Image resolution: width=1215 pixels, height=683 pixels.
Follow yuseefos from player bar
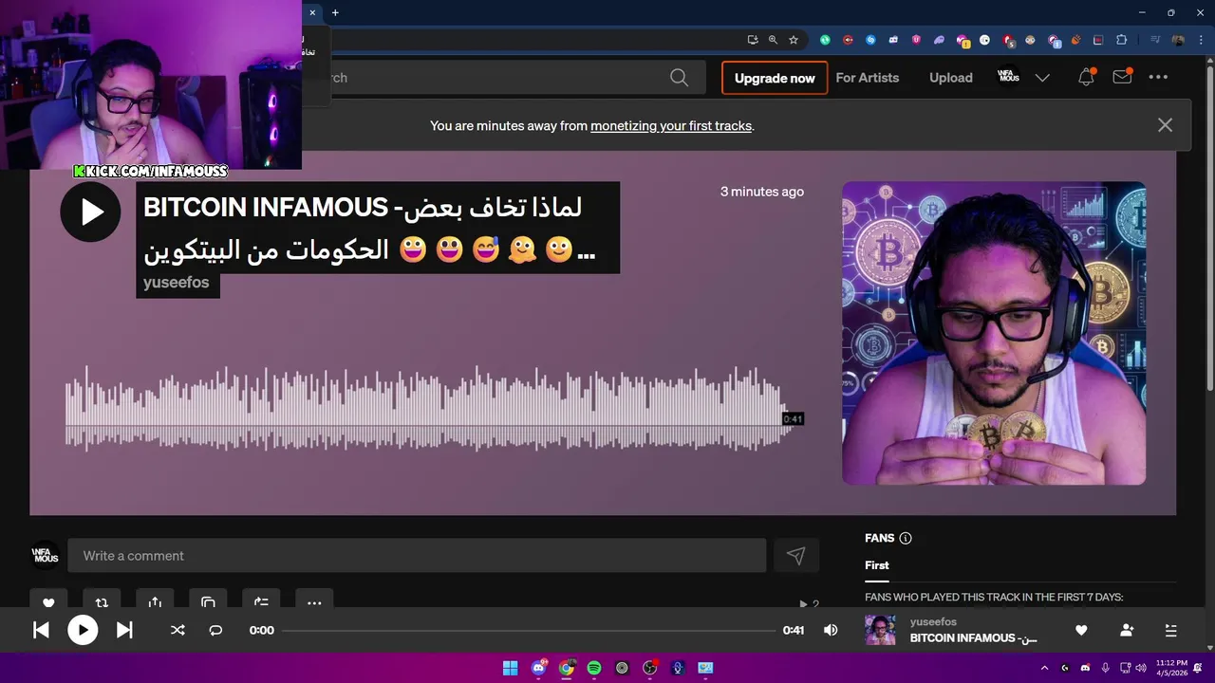pos(1127,630)
